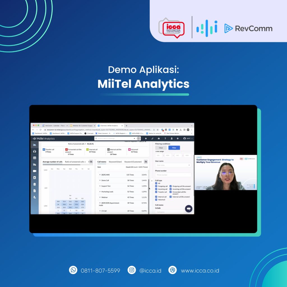Image resolution: width=287 pixels, height=287 pixels.
Task: Switch to the Keyword (User) tab
Action: (x=115, y=162)
